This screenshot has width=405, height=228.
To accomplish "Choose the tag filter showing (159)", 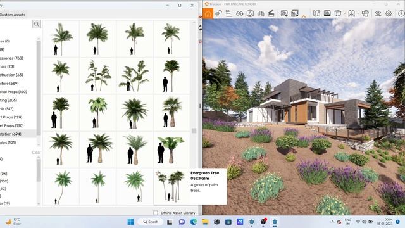I will [4, 181].
